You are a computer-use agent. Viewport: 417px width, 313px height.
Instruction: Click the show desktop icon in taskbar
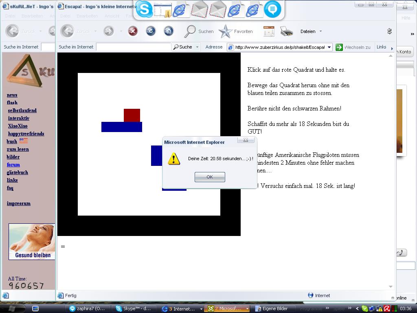pyautogui.click(x=35, y=309)
